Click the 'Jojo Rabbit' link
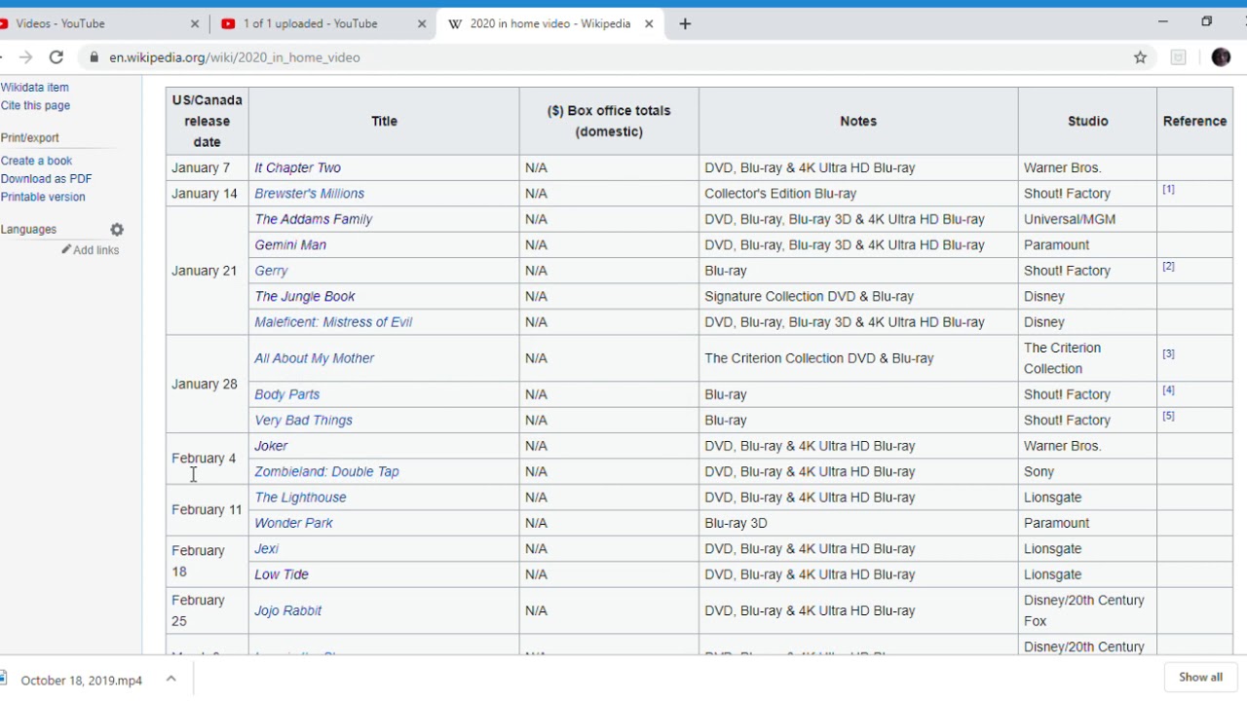Image resolution: width=1247 pixels, height=701 pixels. pos(287,610)
